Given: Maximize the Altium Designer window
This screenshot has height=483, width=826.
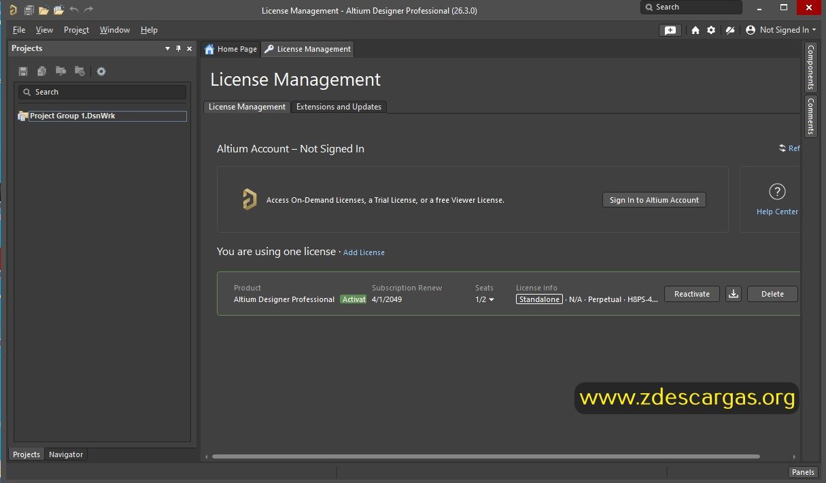Looking at the screenshot, I should click(784, 7).
